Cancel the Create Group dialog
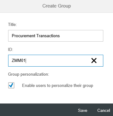Screen dimensions: 113x116 [x=104, y=110]
